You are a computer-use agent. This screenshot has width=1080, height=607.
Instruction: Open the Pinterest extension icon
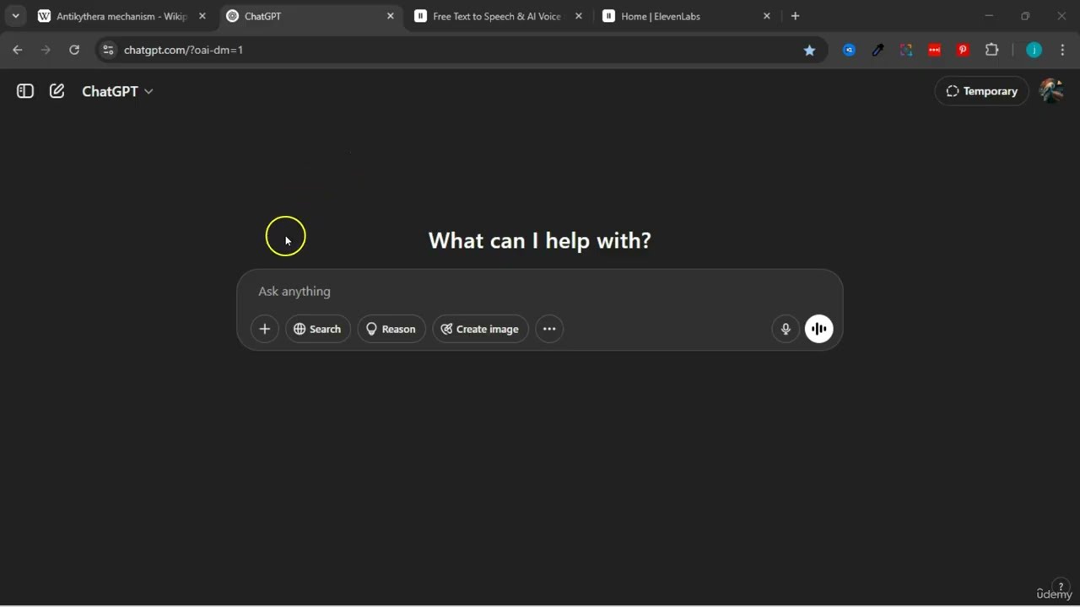point(963,50)
